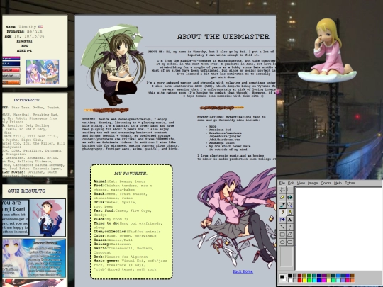This screenshot has height=287, width=383.
Task: Select the Airbrush spray tool
Action: click(x=282, y=220)
